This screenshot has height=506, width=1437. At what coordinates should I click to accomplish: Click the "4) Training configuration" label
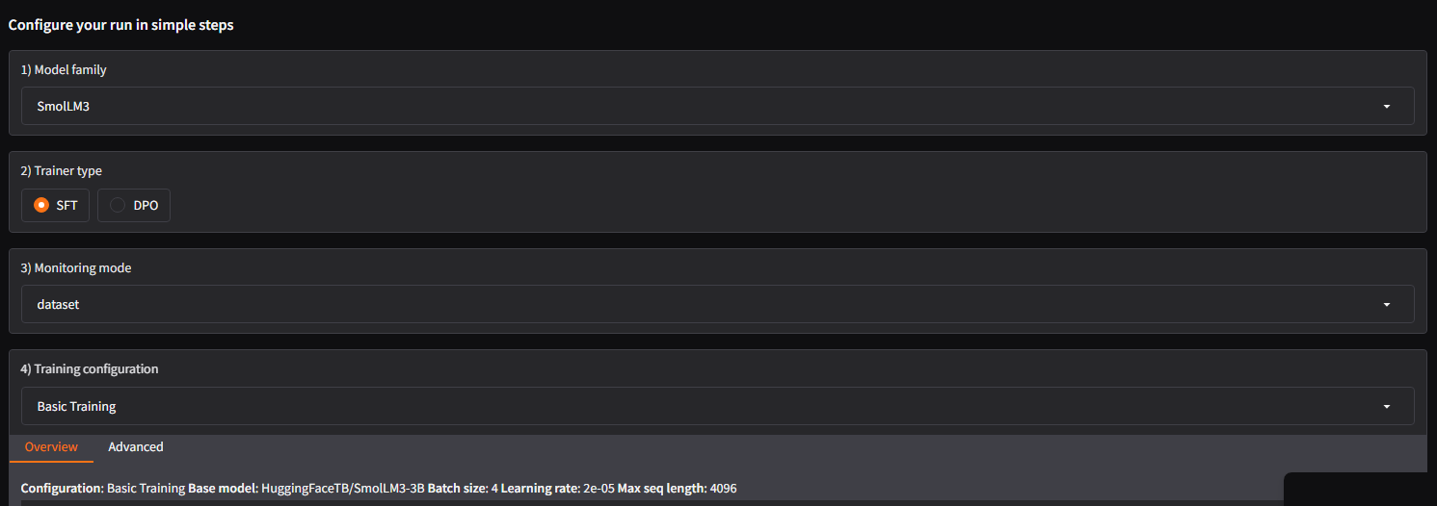[x=90, y=369]
